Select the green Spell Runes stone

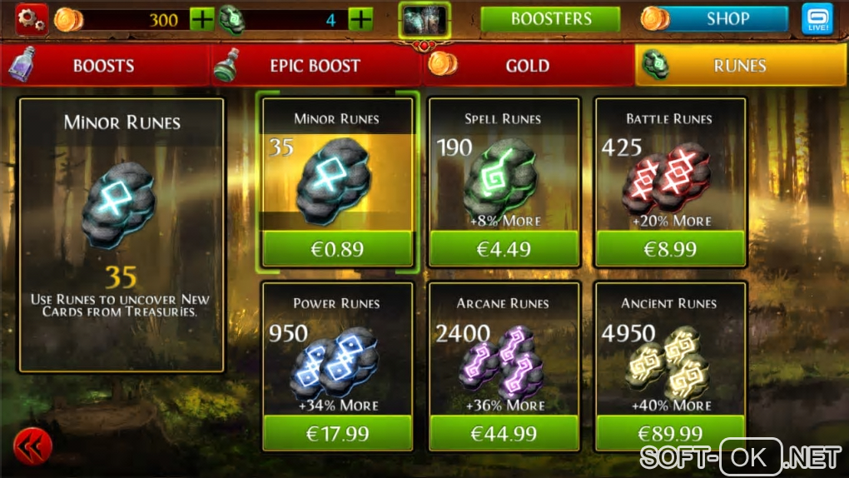coord(501,177)
